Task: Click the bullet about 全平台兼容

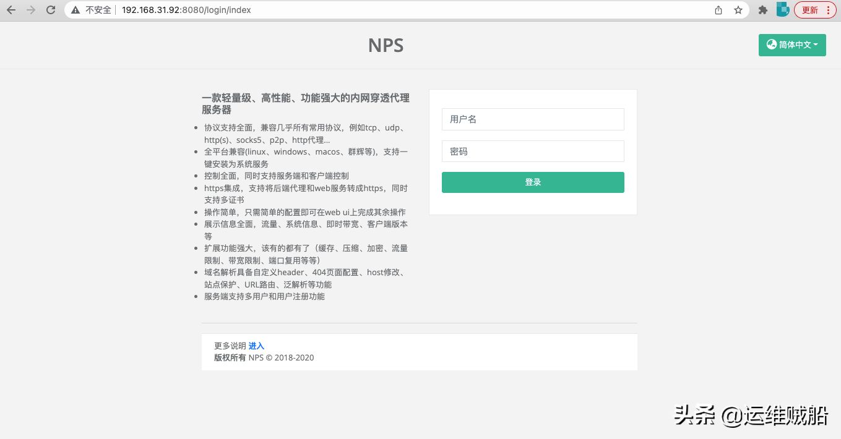Action: coord(306,158)
